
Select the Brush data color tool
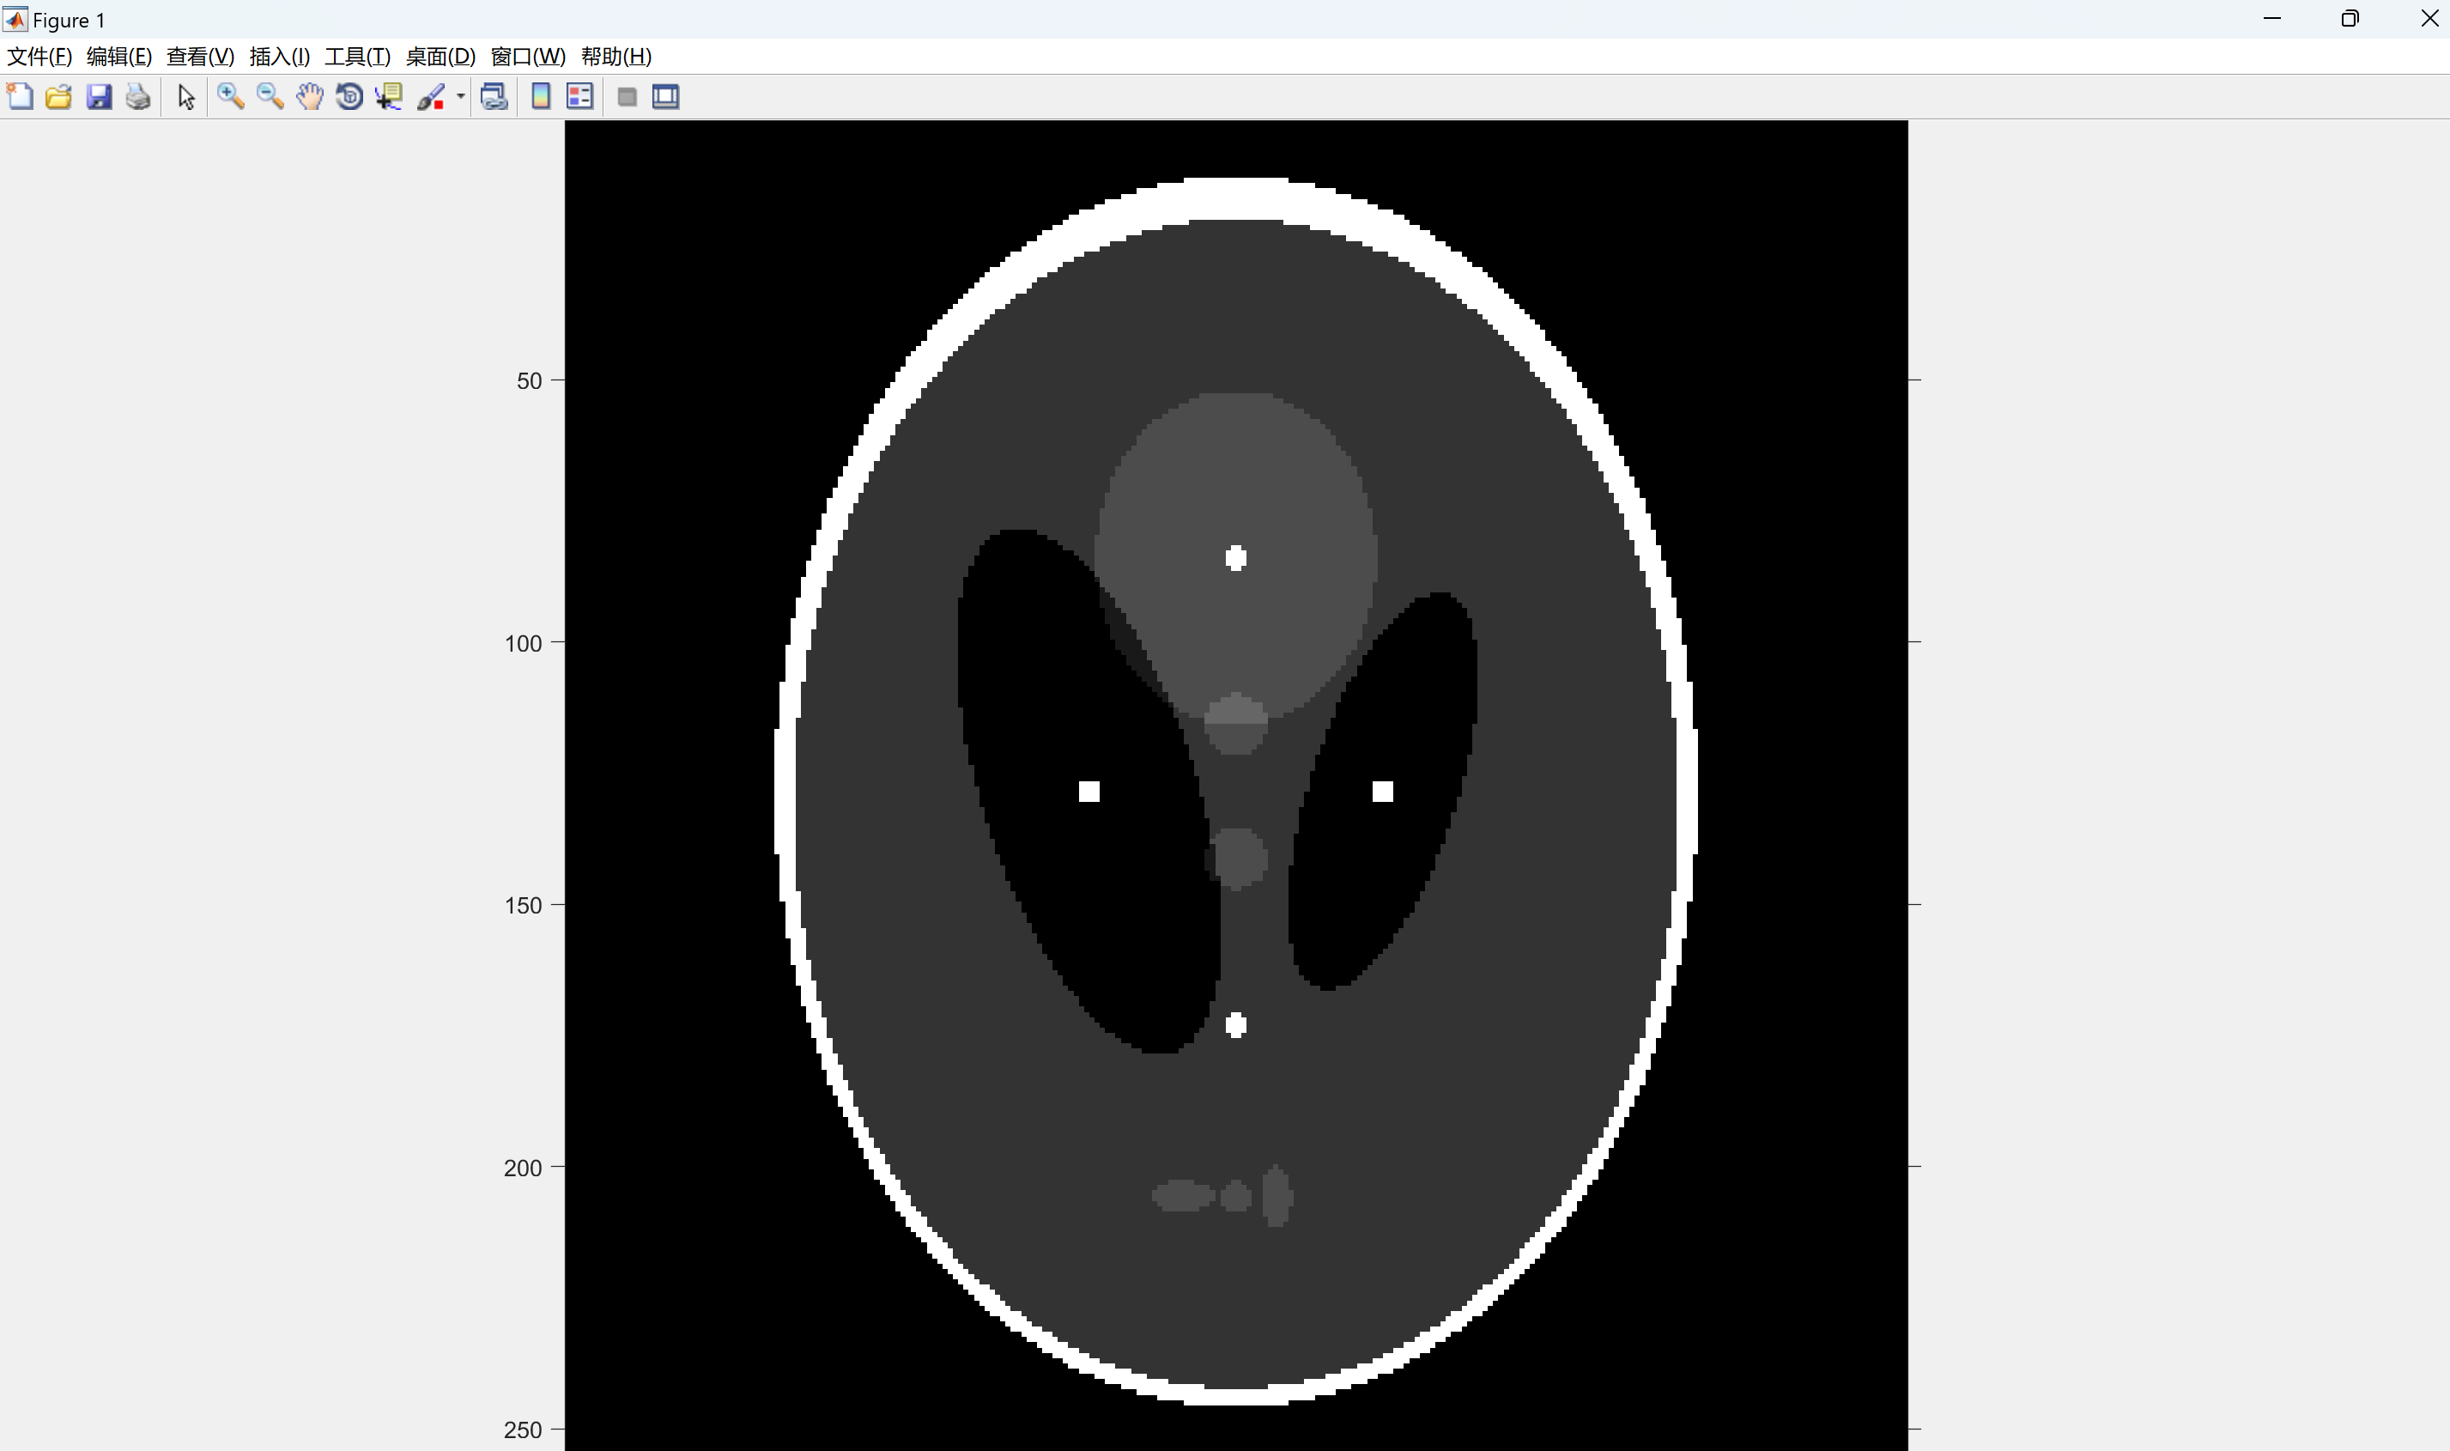point(430,97)
